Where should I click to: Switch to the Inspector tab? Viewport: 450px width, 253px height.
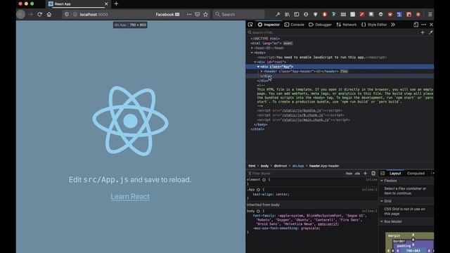coord(269,25)
